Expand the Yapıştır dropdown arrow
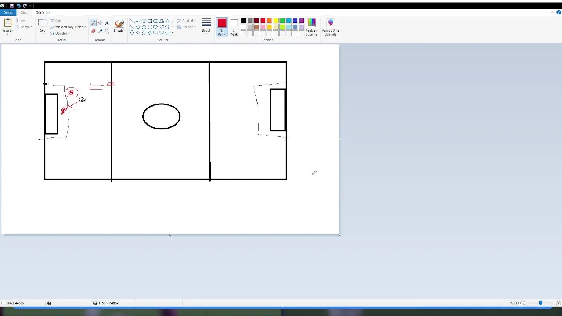The width and height of the screenshot is (562, 316). pyautogui.click(x=7, y=34)
